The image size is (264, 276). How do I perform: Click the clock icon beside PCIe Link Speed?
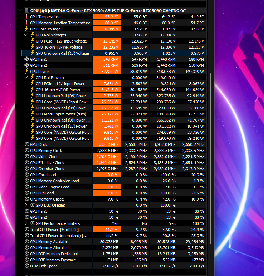click(x=26, y=266)
